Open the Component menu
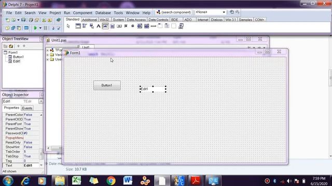 [82, 13]
